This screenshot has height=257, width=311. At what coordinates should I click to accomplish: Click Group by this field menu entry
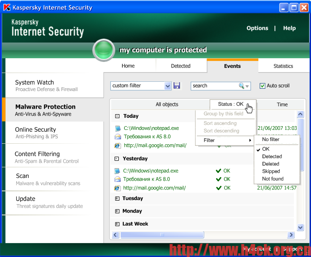(x=224, y=114)
